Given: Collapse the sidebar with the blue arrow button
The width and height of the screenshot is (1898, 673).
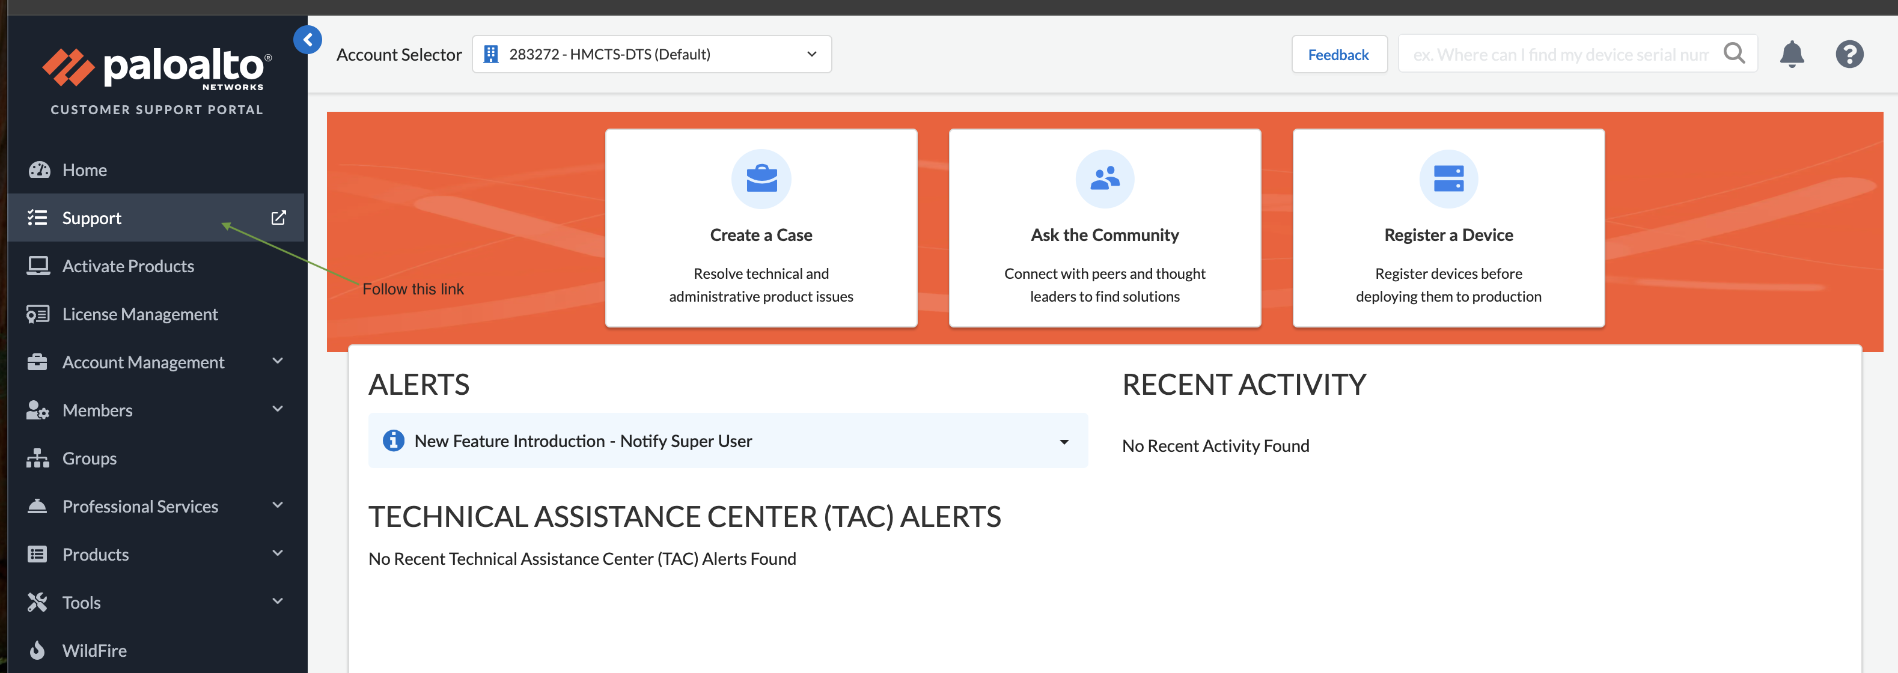Looking at the screenshot, I should click(x=307, y=40).
